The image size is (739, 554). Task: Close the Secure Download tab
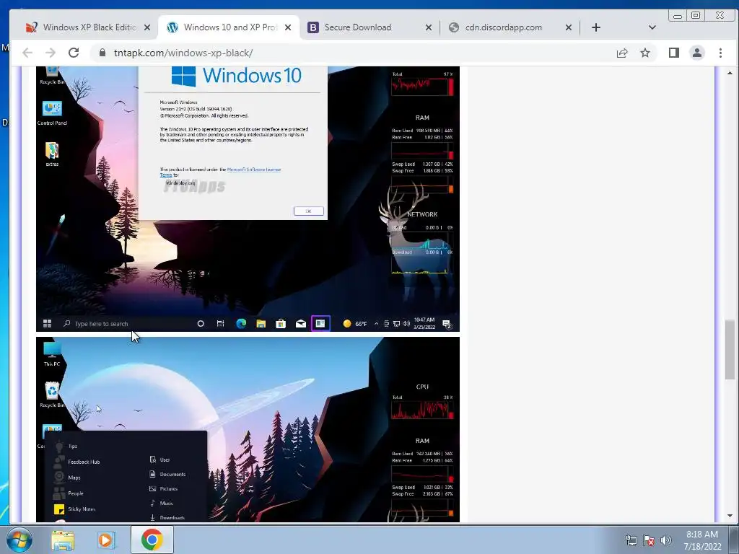click(429, 27)
